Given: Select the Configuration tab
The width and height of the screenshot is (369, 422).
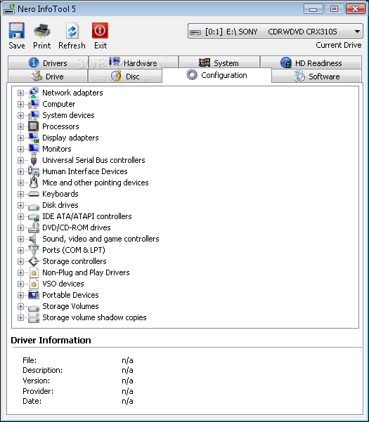Looking at the screenshot, I should pyautogui.click(x=216, y=75).
